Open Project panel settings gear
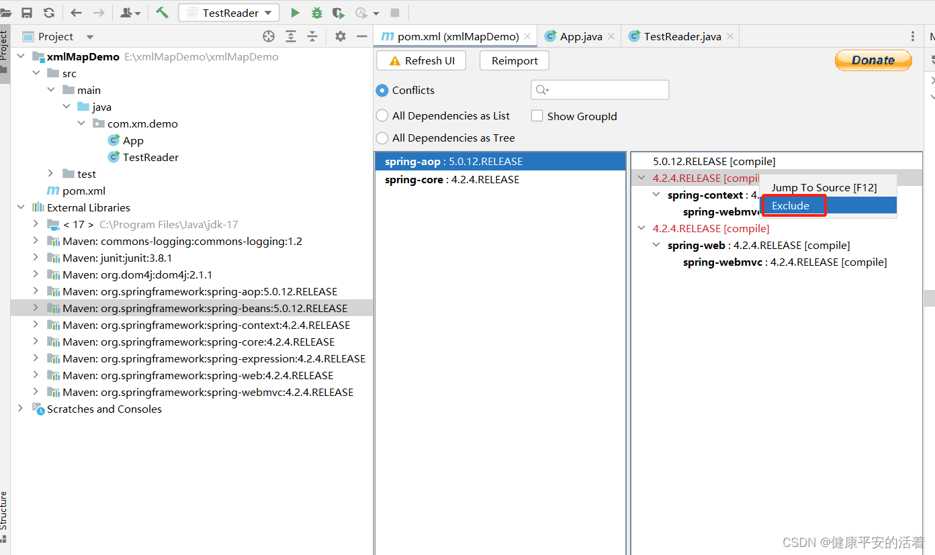 point(340,36)
